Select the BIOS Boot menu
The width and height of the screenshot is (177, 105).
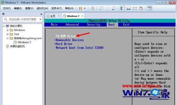112,25
